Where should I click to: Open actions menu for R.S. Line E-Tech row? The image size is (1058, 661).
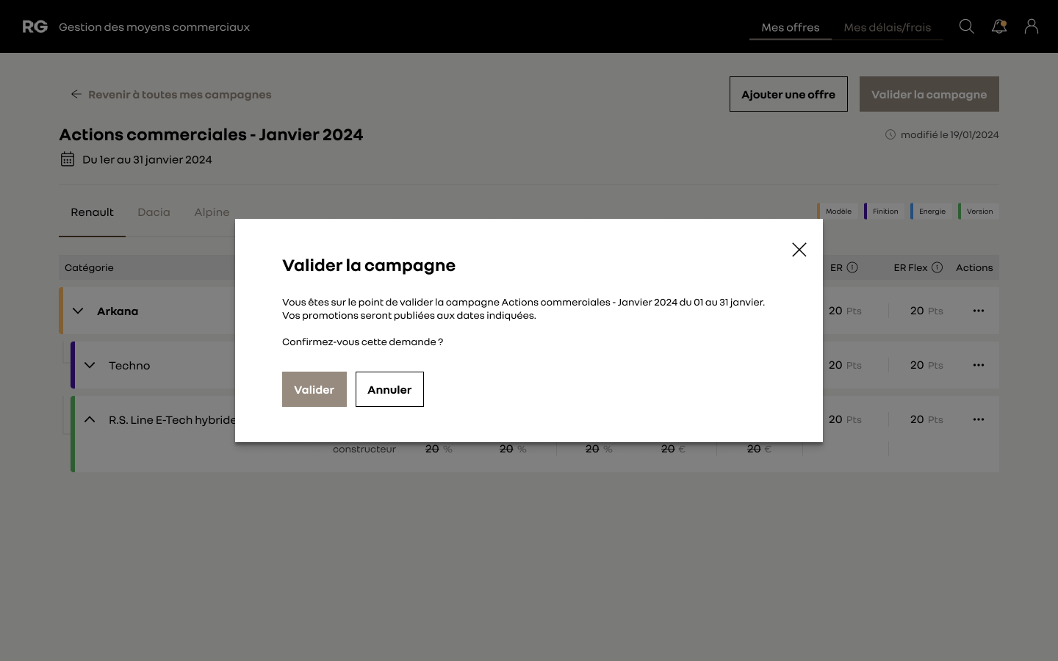[979, 419]
